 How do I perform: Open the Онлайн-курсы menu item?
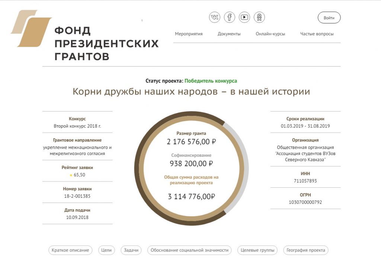(x=270, y=34)
